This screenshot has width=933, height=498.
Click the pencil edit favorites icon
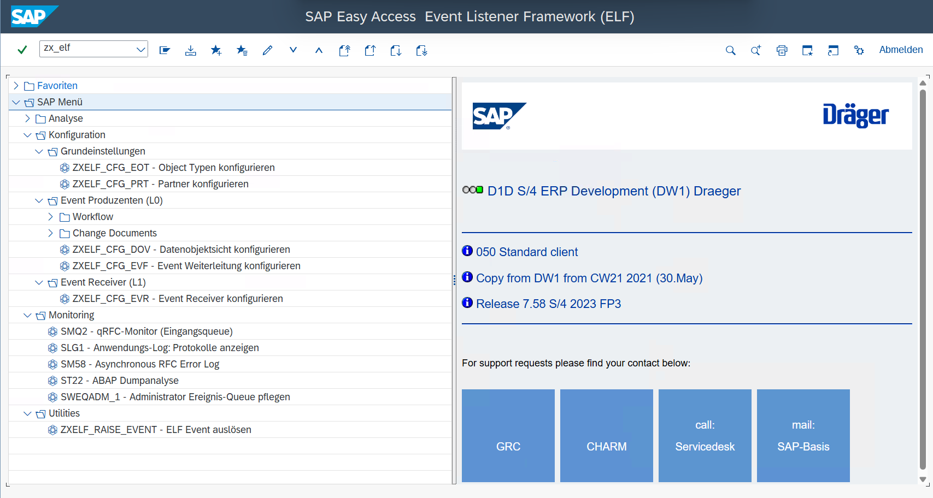coord(267,50)
